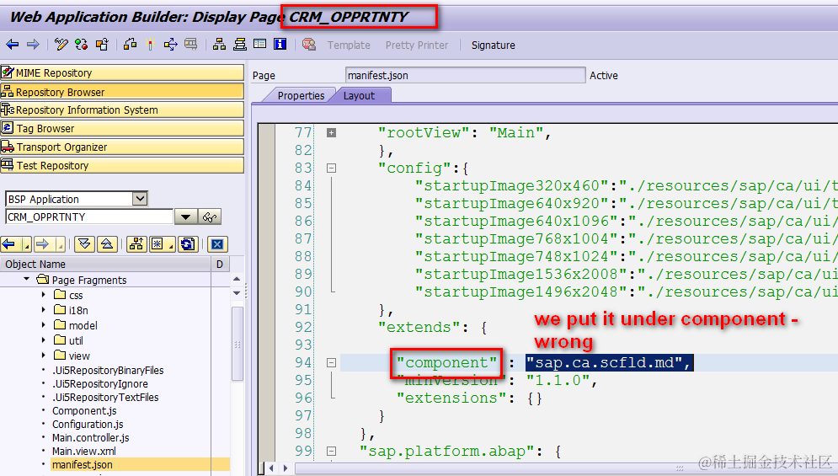The height and width of the screenshot is (476, 838).
Task: Click editor horizontal scroll right arrow
Action: coord(286,468)
